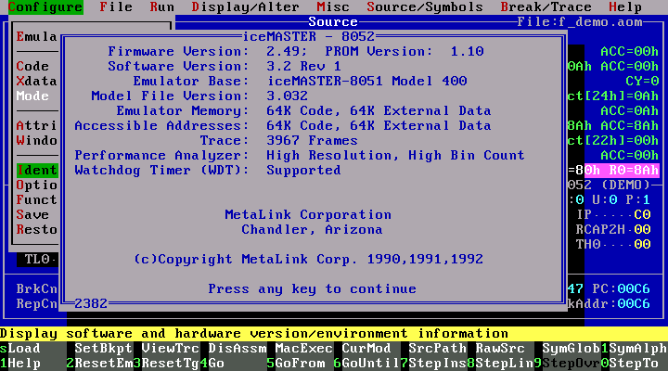Image resolution: width=668 pixels, height=371 pixels.
Task: Click the iceMASTER - 8052 dialog title
Action: (x=309, y=36)
